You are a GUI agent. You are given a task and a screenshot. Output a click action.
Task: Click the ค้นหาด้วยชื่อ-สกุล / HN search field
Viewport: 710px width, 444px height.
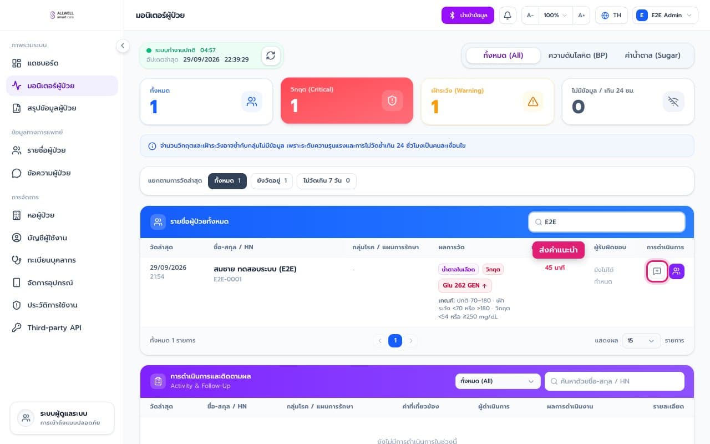615,381
